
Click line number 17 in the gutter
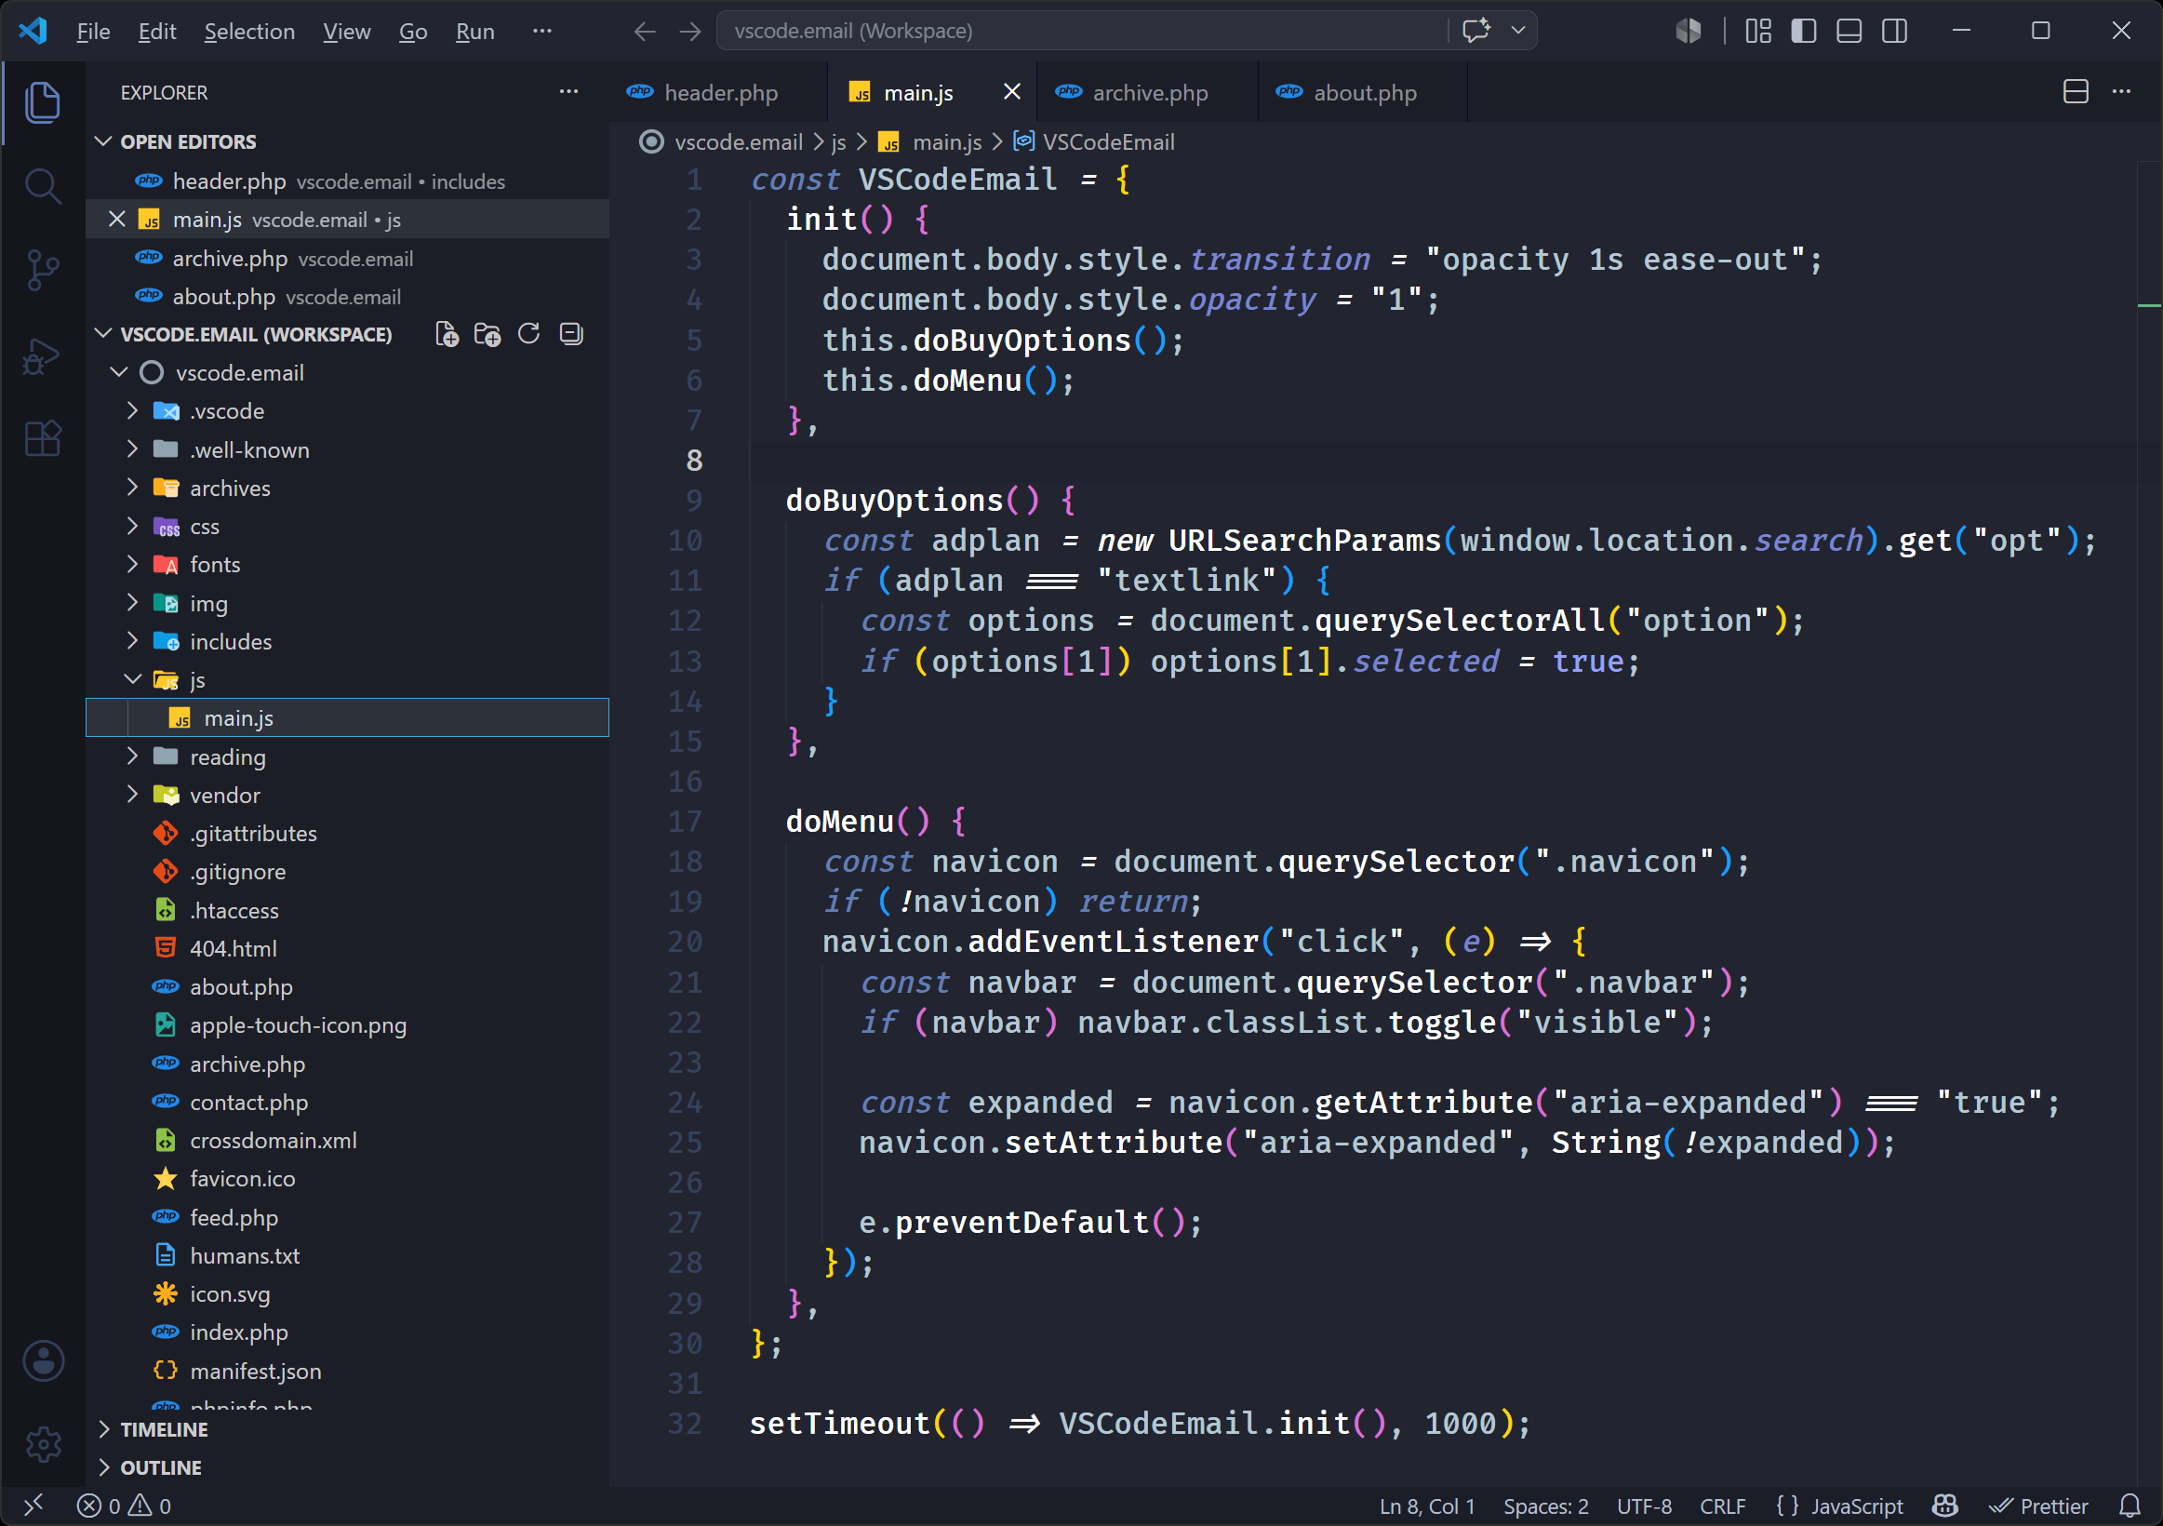[685, 822]
